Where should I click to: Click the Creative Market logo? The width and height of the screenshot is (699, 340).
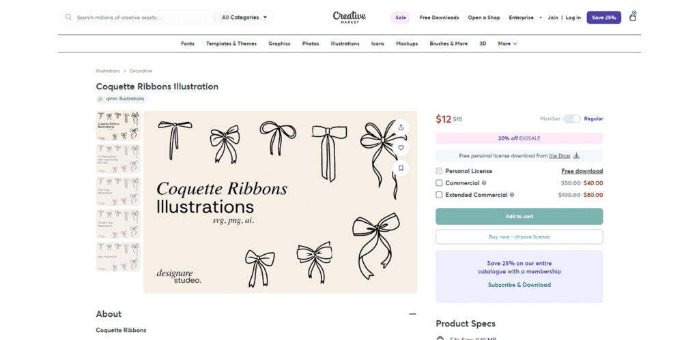click(x=349, y=17)
